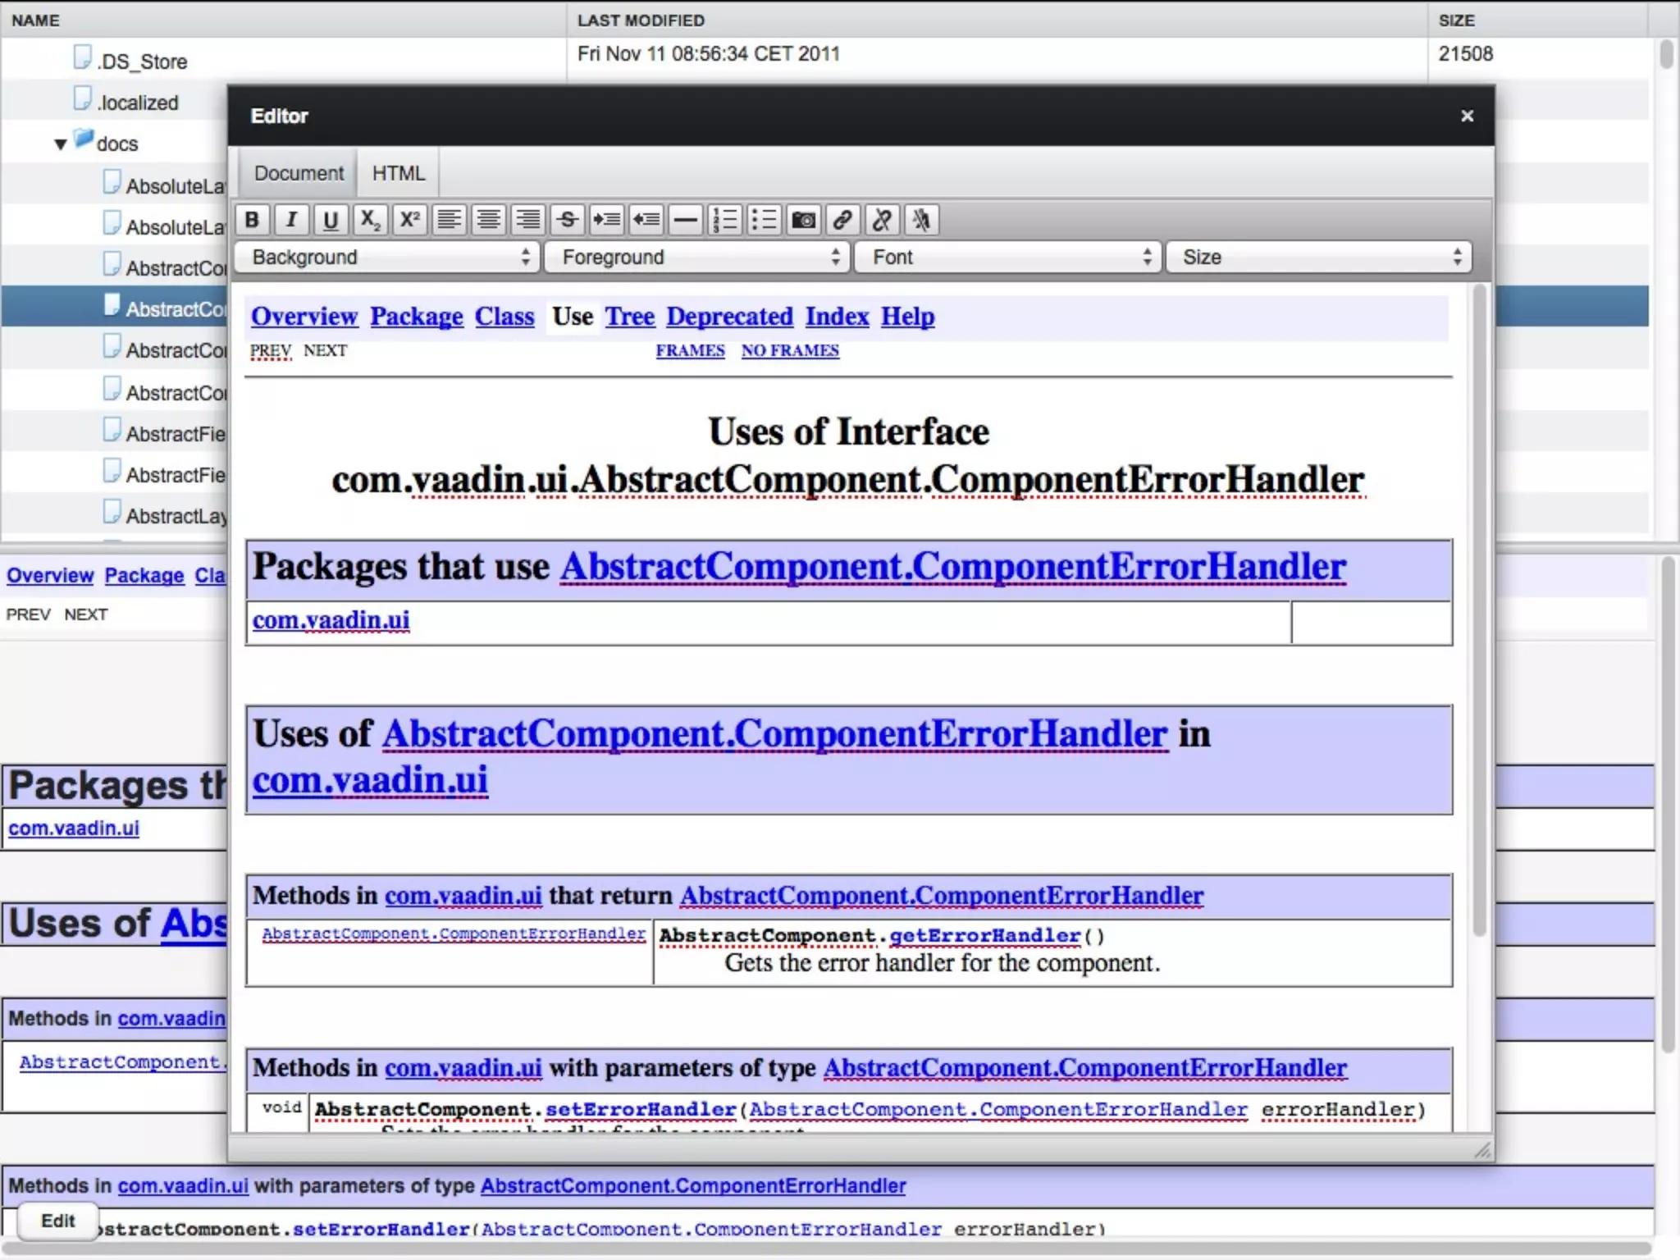Center align the text
1680x1260 pixels.
489,220
